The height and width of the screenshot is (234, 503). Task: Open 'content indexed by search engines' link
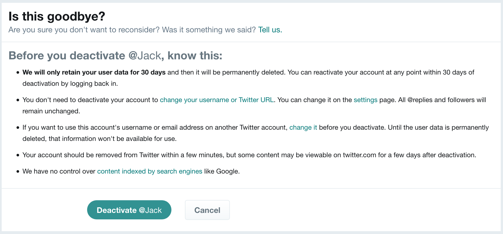click(x=149, y=172)
